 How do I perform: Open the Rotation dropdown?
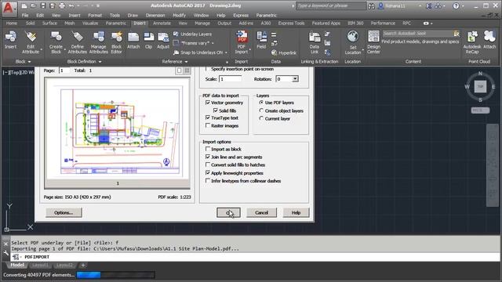pyautogui.click(x=295, y=79)
